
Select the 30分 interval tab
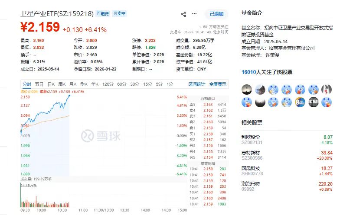134,84
